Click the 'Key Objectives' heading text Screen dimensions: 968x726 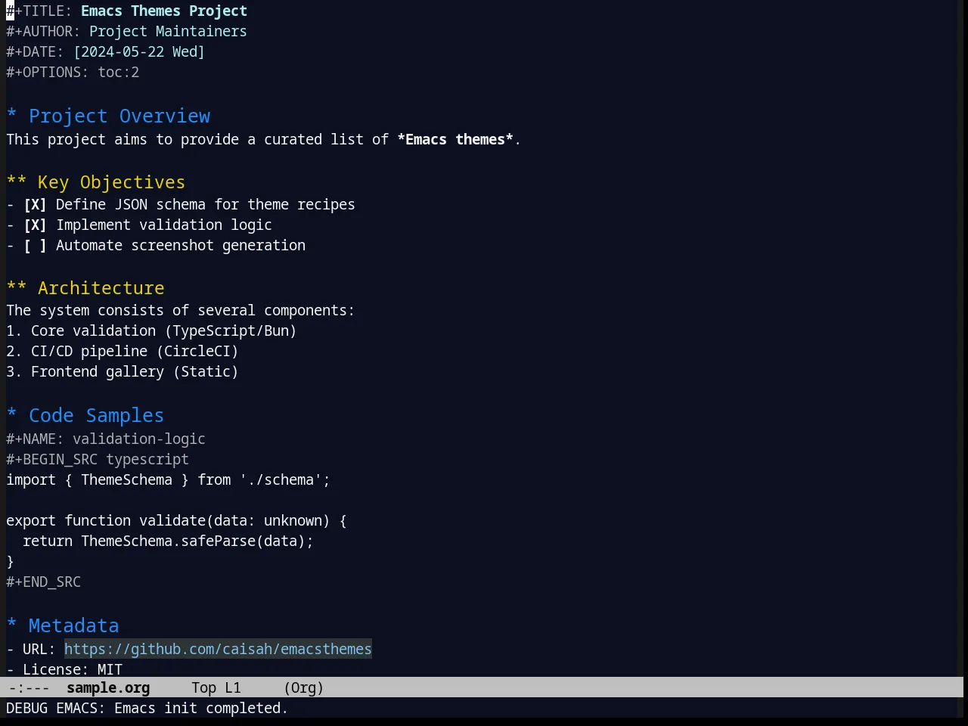click(111, 182)
